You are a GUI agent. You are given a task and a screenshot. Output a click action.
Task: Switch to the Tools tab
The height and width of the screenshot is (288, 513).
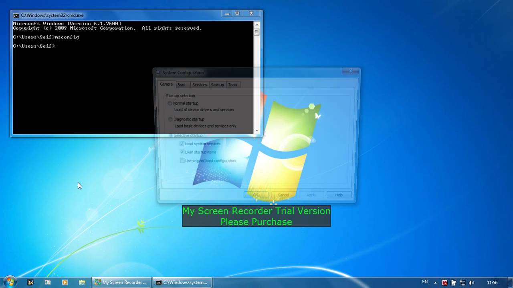[x=232, y=85]
